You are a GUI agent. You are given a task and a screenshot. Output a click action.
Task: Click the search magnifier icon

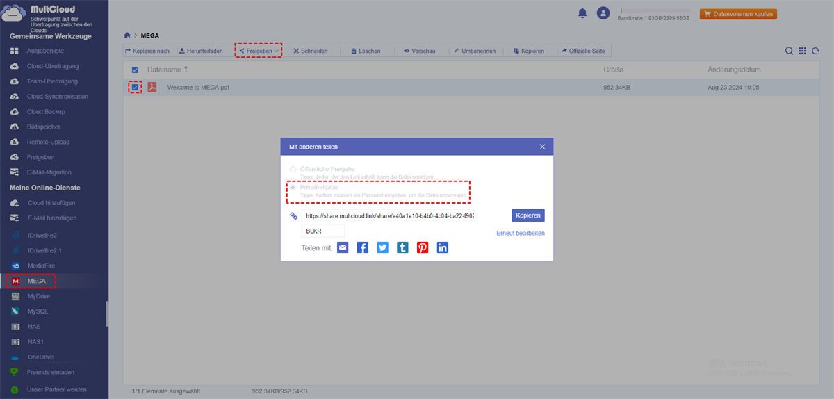tap(789, 51)
